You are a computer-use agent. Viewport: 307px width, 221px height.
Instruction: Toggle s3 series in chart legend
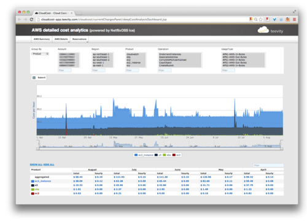[158, 155]
